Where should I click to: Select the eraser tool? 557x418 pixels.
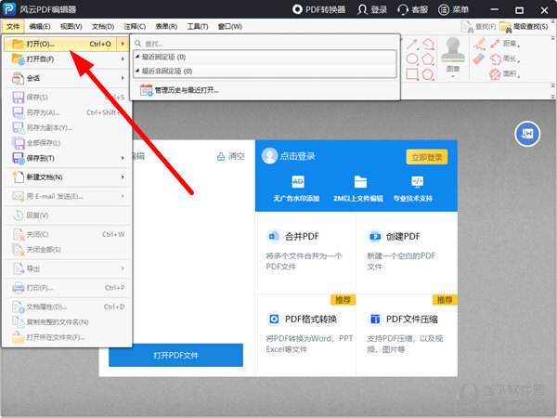(x=479, y=59)
